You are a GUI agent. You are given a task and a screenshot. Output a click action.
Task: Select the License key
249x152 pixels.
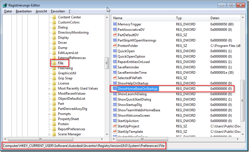pos(63,83)
